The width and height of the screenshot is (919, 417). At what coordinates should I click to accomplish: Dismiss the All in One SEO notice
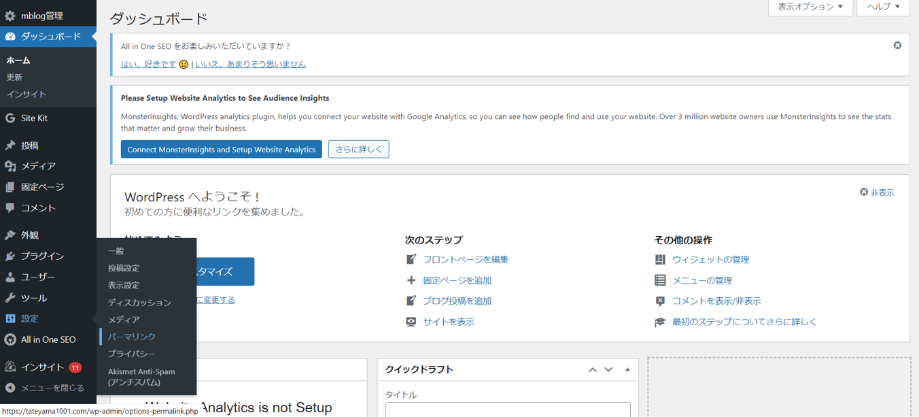pyautogui.click(x=897, y=45)
